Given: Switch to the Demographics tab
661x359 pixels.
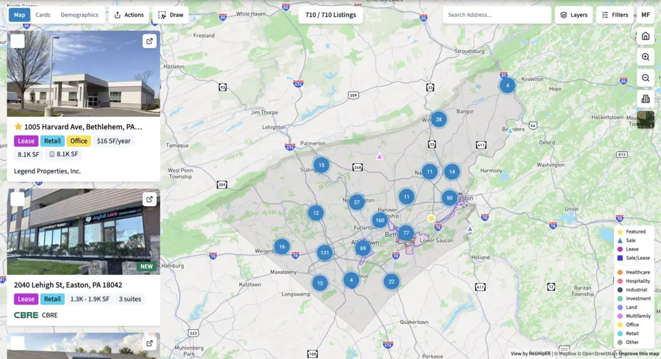Looking at the screenshot, I should pos(79,15).
